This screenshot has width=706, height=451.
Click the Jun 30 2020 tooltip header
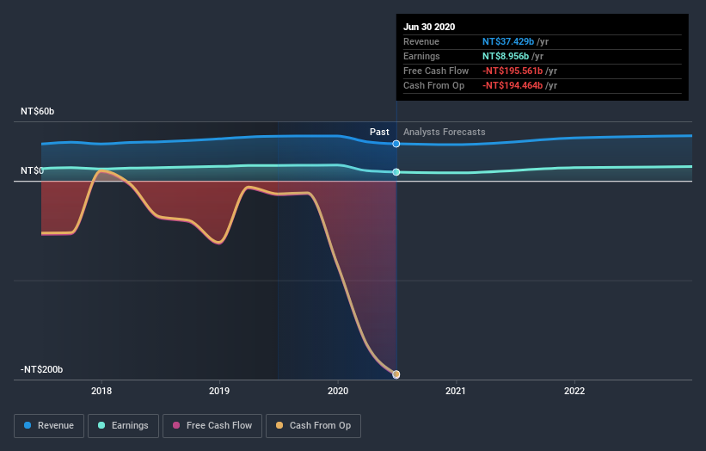429,27
